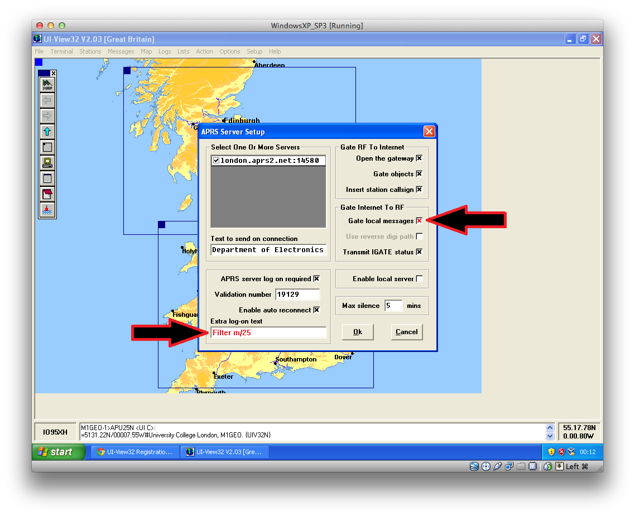Click the Validation number field
Image resolution: width=635 pixels, height=516 pixels.
pos(297,294)
